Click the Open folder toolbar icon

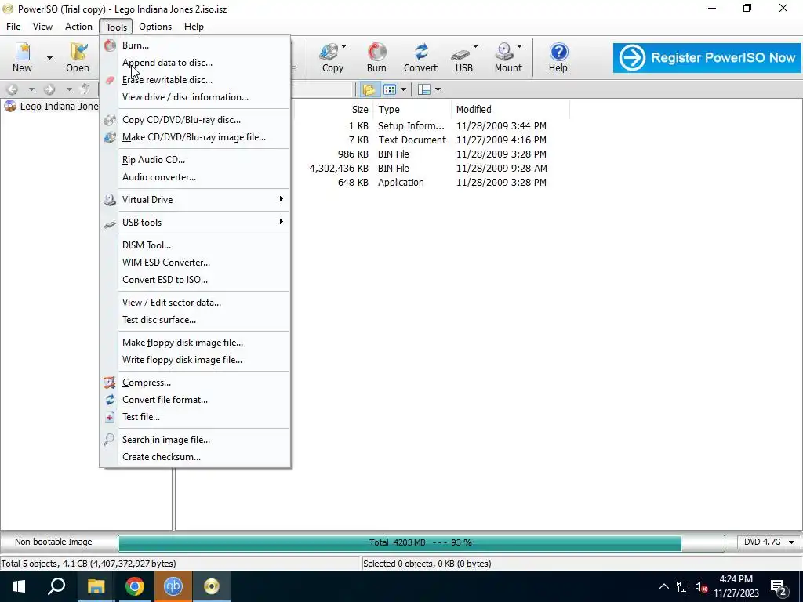pos(78,56)
